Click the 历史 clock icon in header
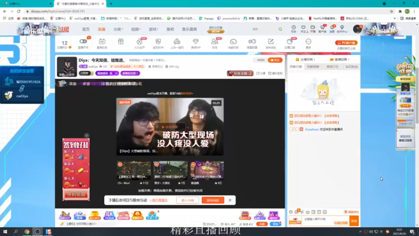 [x=293, y=27]
